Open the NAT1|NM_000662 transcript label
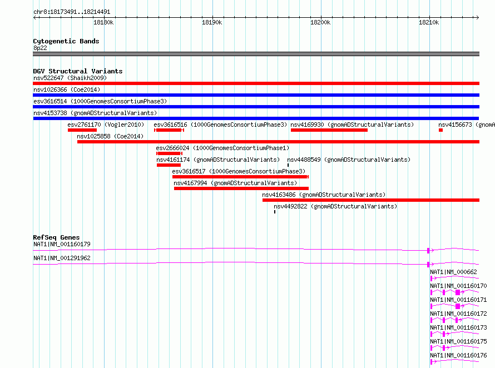This screenshot has height=368, width=495. [454, 272]
